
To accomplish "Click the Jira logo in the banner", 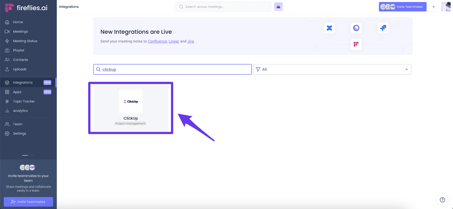I will pos(383,28).
